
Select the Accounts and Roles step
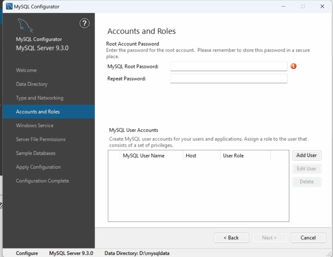click(38, 112)
